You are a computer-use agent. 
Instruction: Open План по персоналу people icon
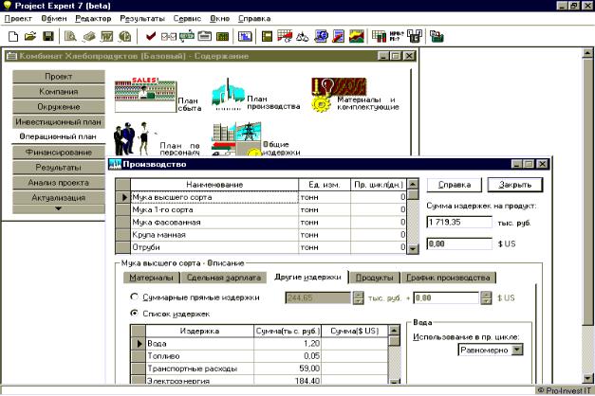tap(135, 138)
